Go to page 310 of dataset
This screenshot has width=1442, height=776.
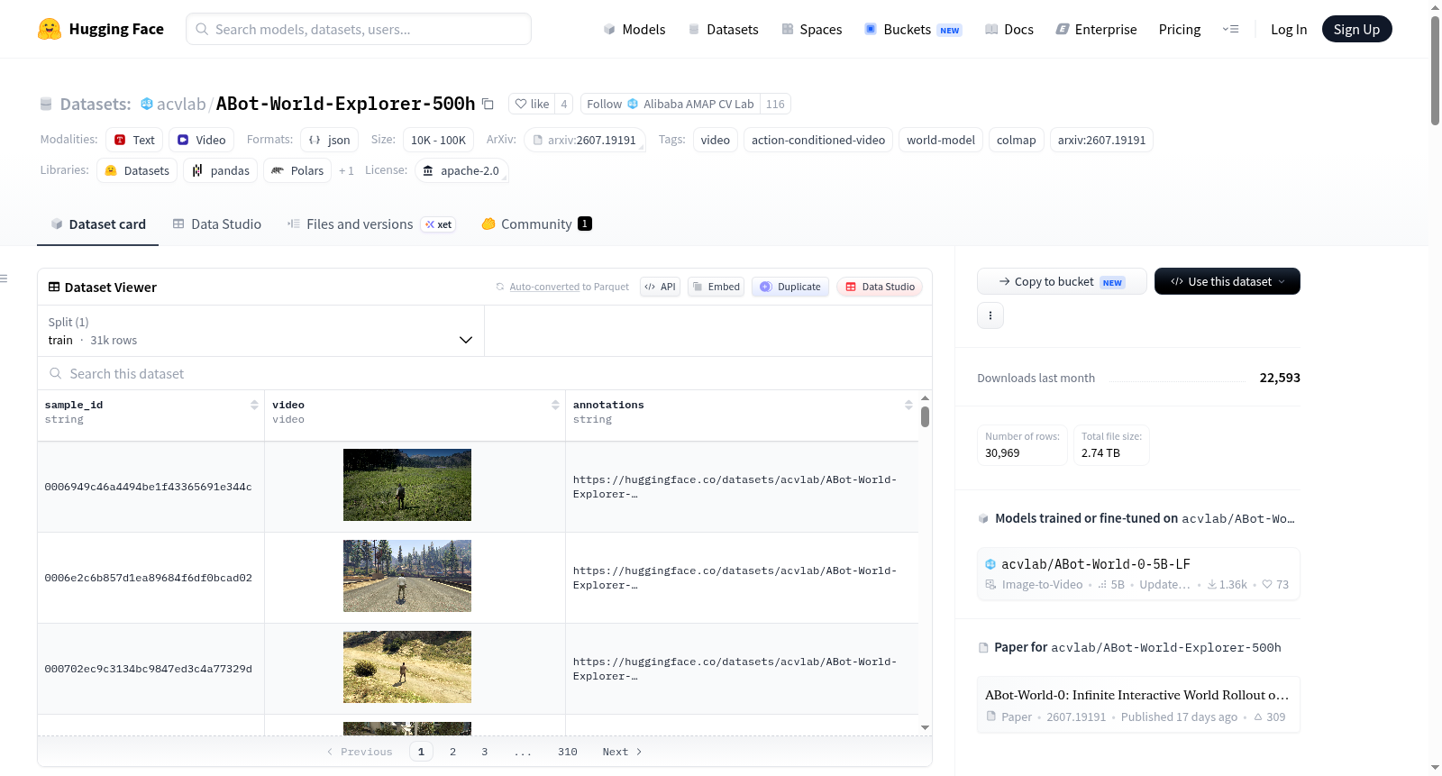pyautogui.click(x=568, y=752)
